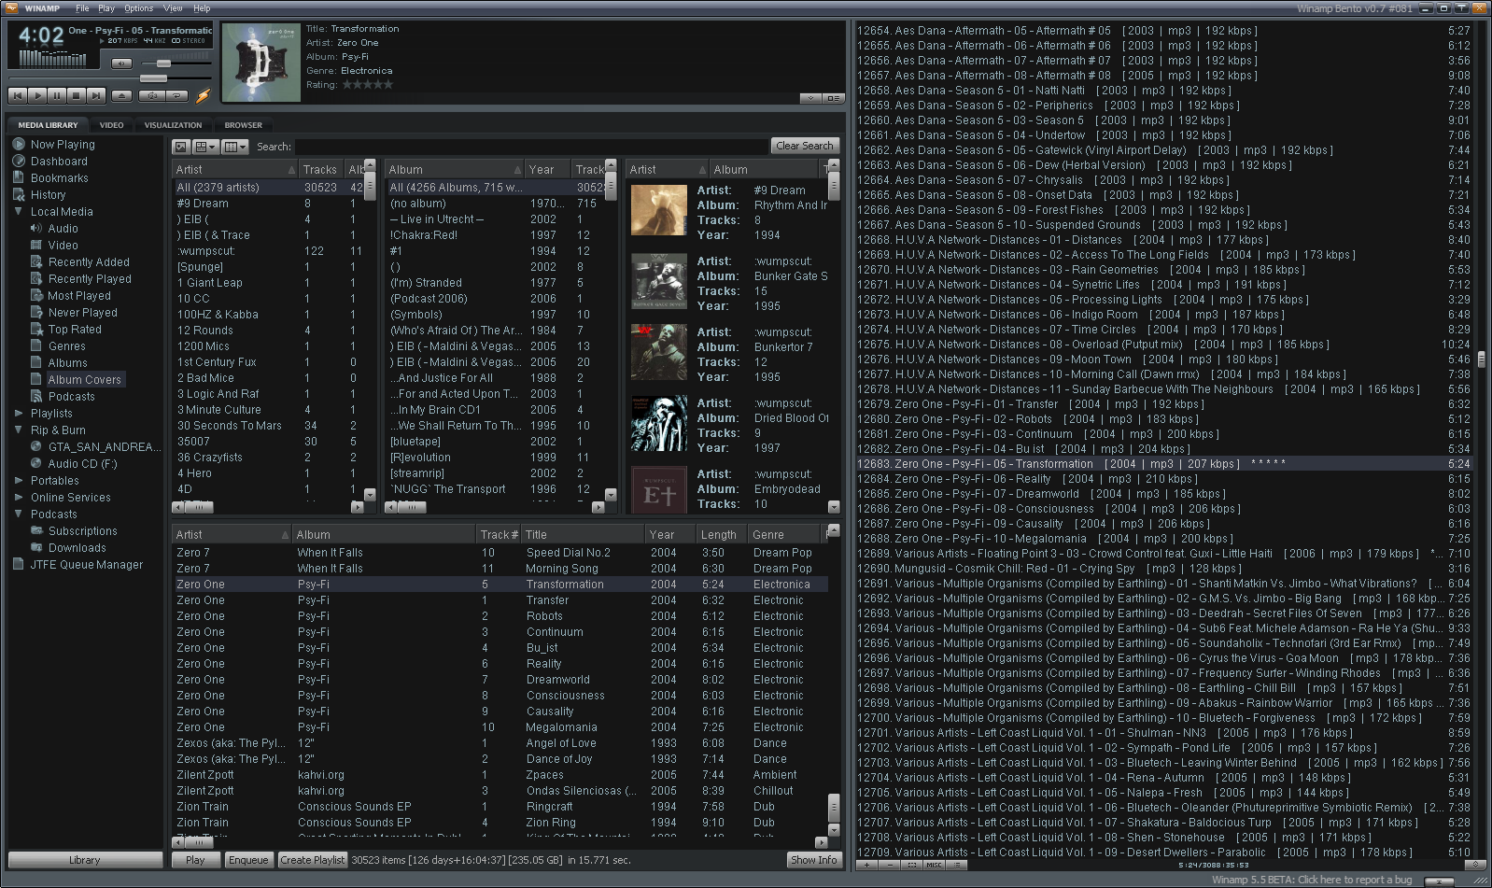
Task: Click the Winamp lightning bolt icon
Action: click(x=203, y=95)
